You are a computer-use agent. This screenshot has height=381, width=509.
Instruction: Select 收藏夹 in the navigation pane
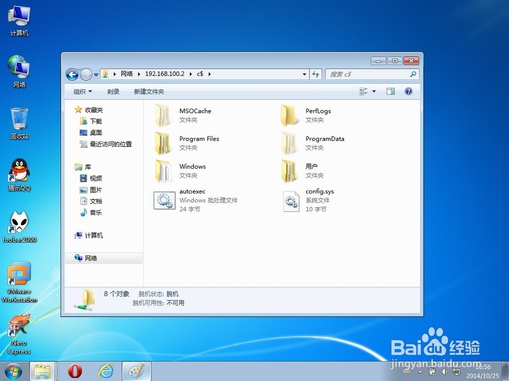(89, 110)
